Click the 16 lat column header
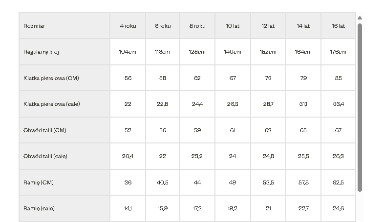Image resolution: width=384 pixels, height=222 pixels. coord(339,26)
